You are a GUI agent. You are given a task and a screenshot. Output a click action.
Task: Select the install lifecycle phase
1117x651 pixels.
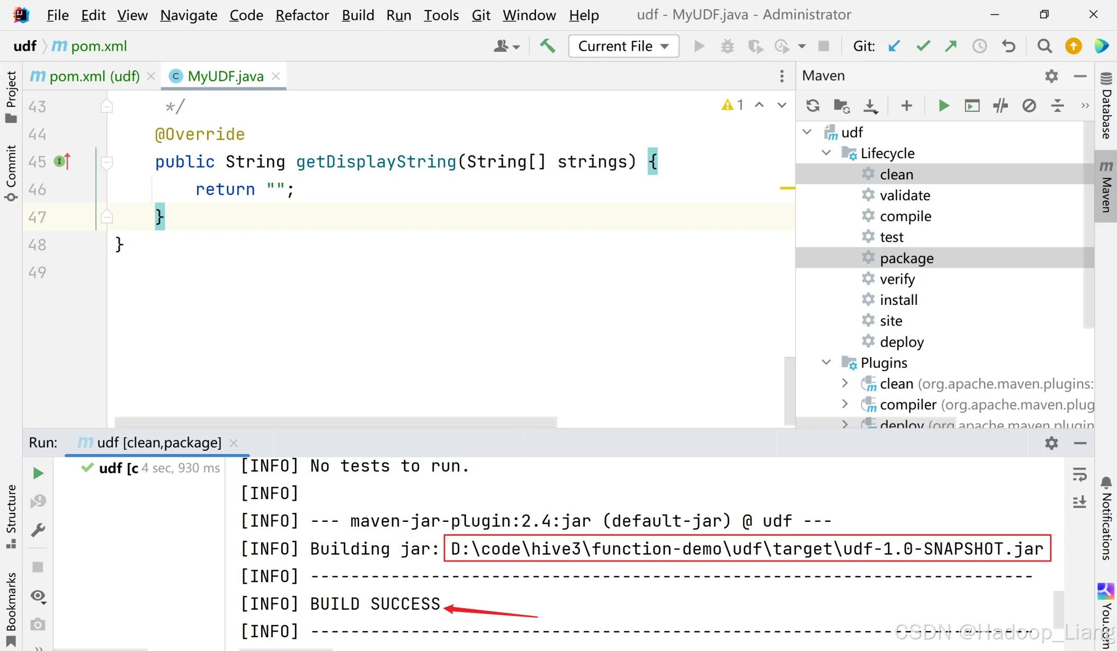[898, 300]
